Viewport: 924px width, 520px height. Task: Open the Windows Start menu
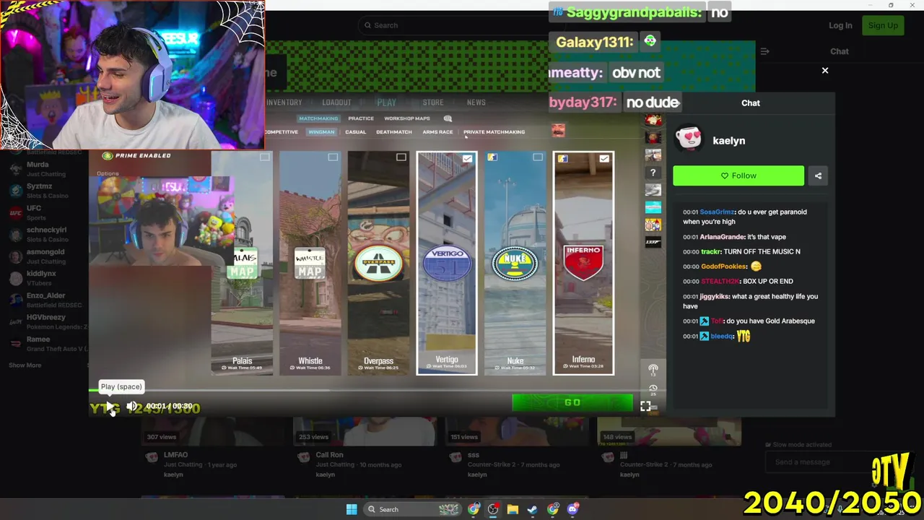352,509
